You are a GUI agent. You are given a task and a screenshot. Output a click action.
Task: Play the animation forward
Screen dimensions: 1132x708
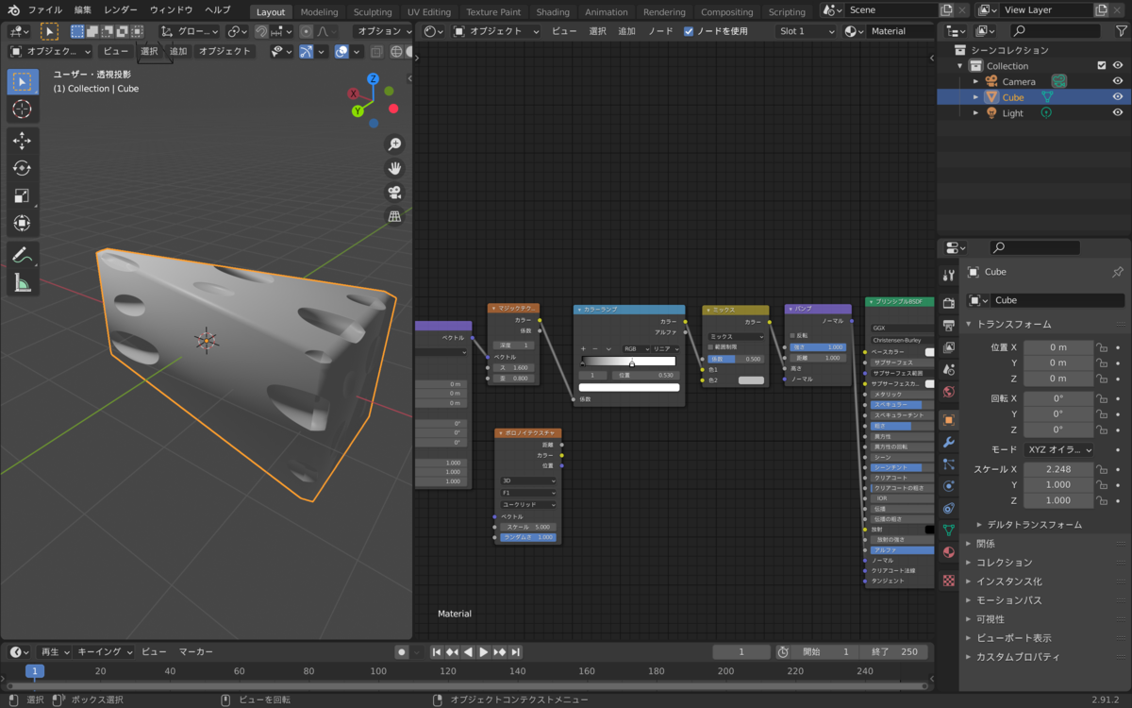pos(484,652)
